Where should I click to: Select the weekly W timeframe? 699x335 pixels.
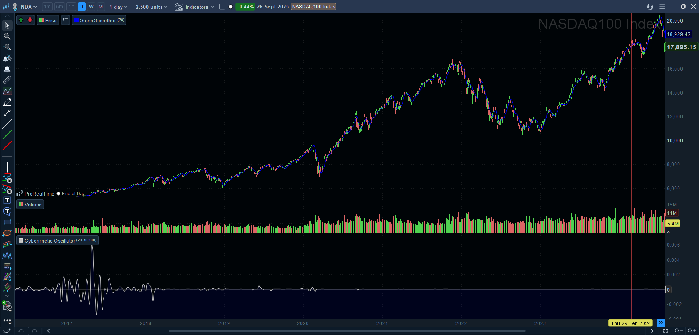(91, 7)
